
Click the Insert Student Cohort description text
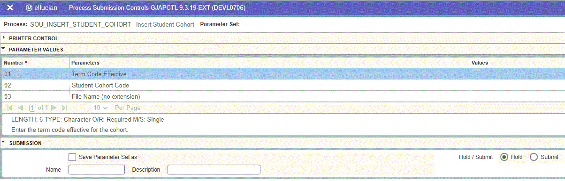coord(165,24)
